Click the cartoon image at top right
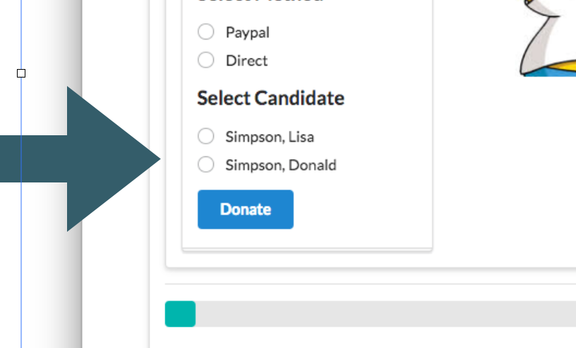Image resolution: width=576 pixels, height=348 pixels. (x=548, y=39)
